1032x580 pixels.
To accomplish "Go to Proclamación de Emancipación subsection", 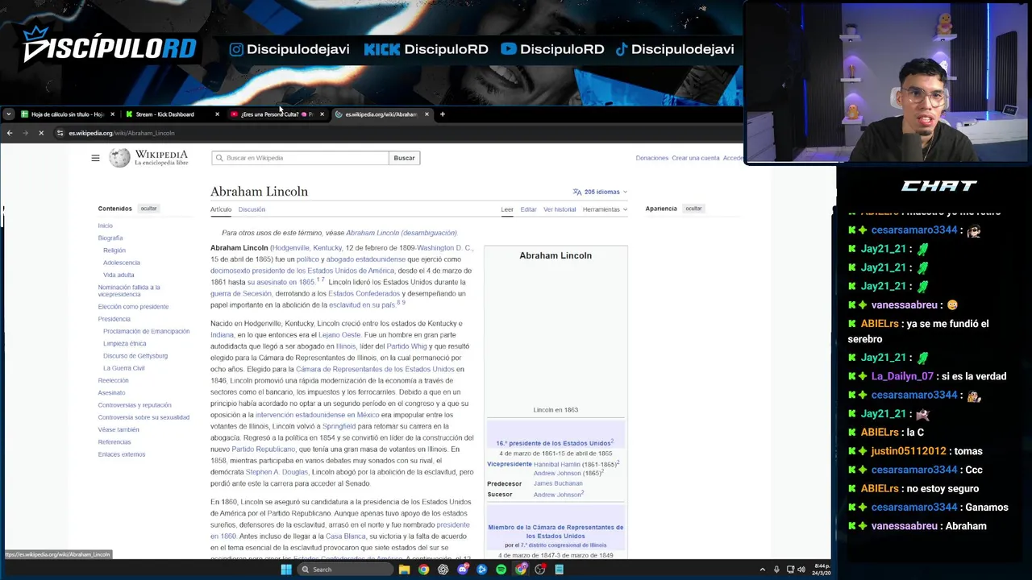I will [146, 331].
